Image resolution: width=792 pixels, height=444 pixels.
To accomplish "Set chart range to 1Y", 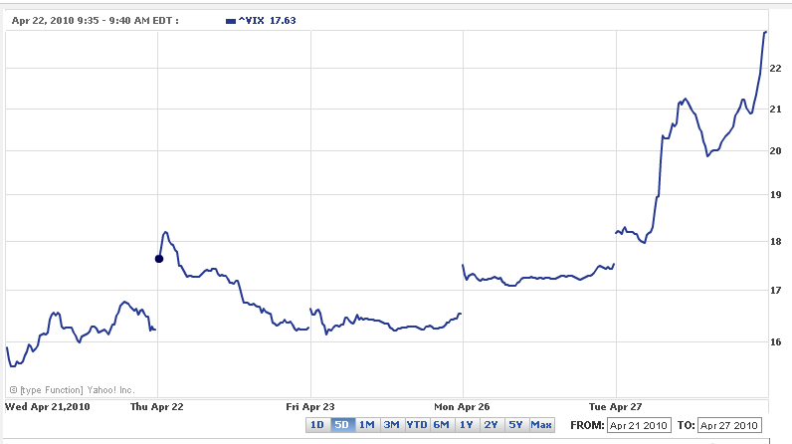I will coord(467,425).
